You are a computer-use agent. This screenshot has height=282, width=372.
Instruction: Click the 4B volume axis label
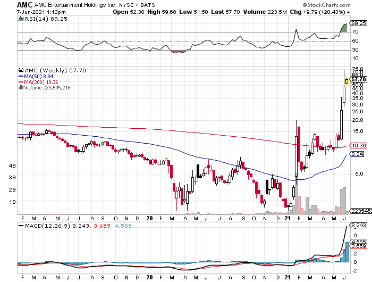12,165
